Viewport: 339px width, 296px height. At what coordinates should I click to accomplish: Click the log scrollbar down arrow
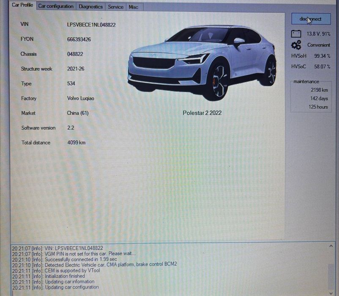(x=331, y=293)
